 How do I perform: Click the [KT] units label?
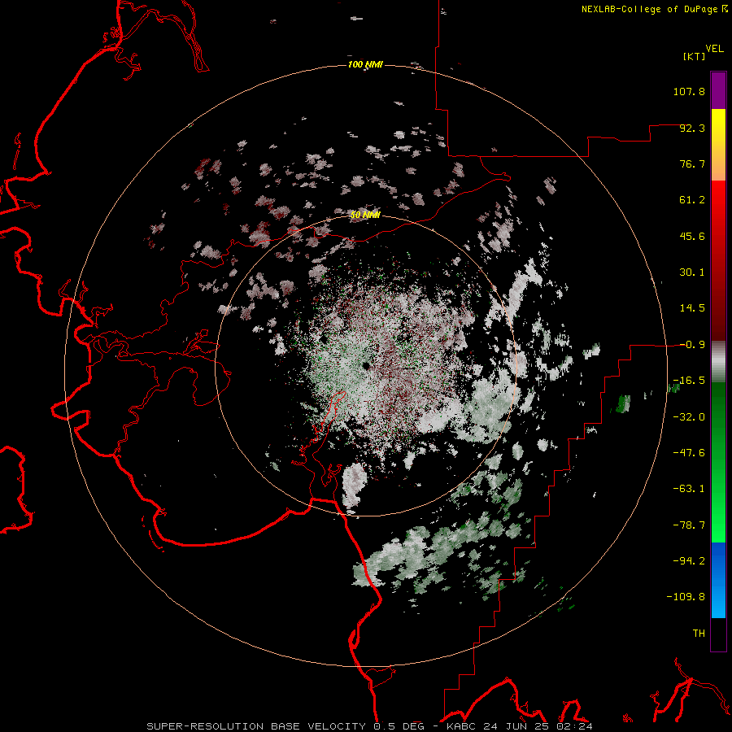[x=694, y=56]
